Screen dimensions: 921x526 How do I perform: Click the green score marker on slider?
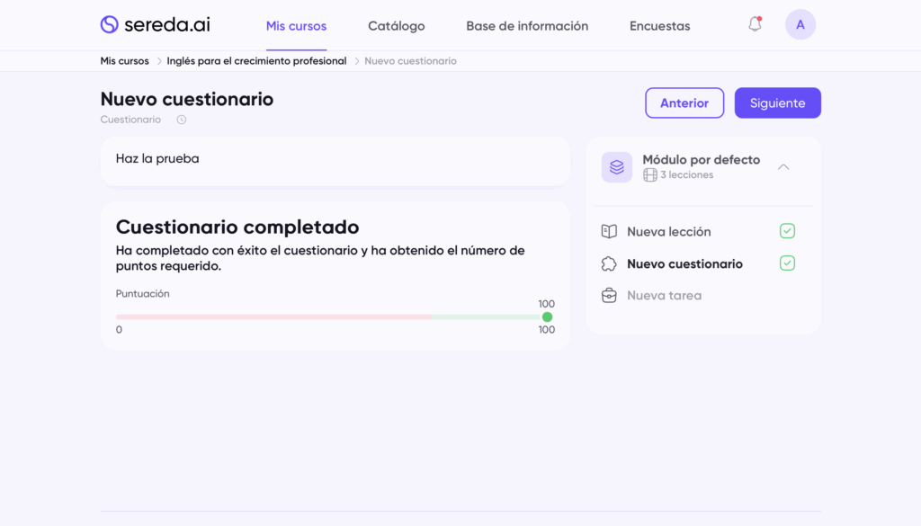pyautogui.click(x=547, y=316)
